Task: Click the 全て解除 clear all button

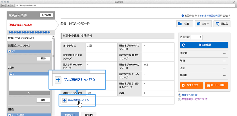Action: [x=46, y=15]
